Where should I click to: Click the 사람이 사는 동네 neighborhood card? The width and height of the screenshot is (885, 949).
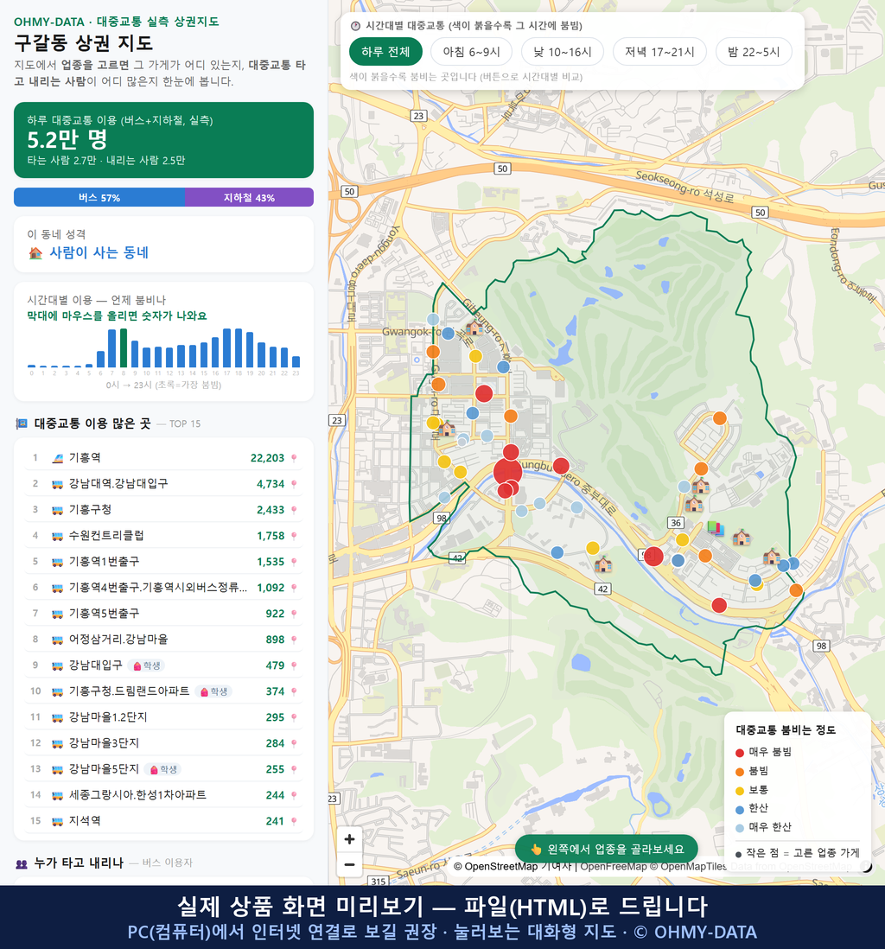click(163, 245)
